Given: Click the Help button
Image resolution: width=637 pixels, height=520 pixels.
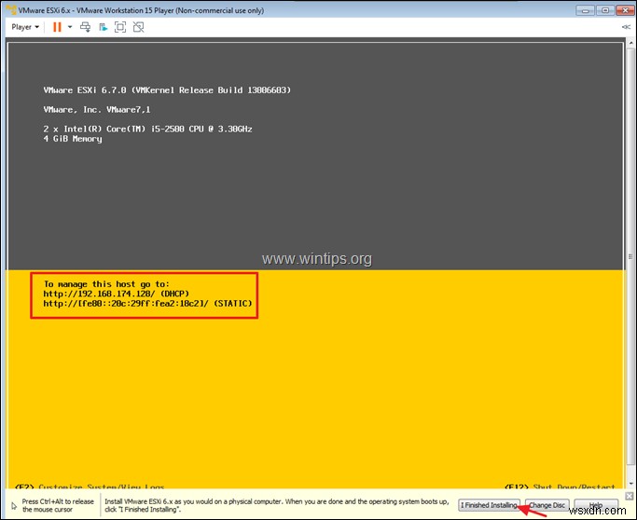Looking at the screenshot, I should 596,505.
